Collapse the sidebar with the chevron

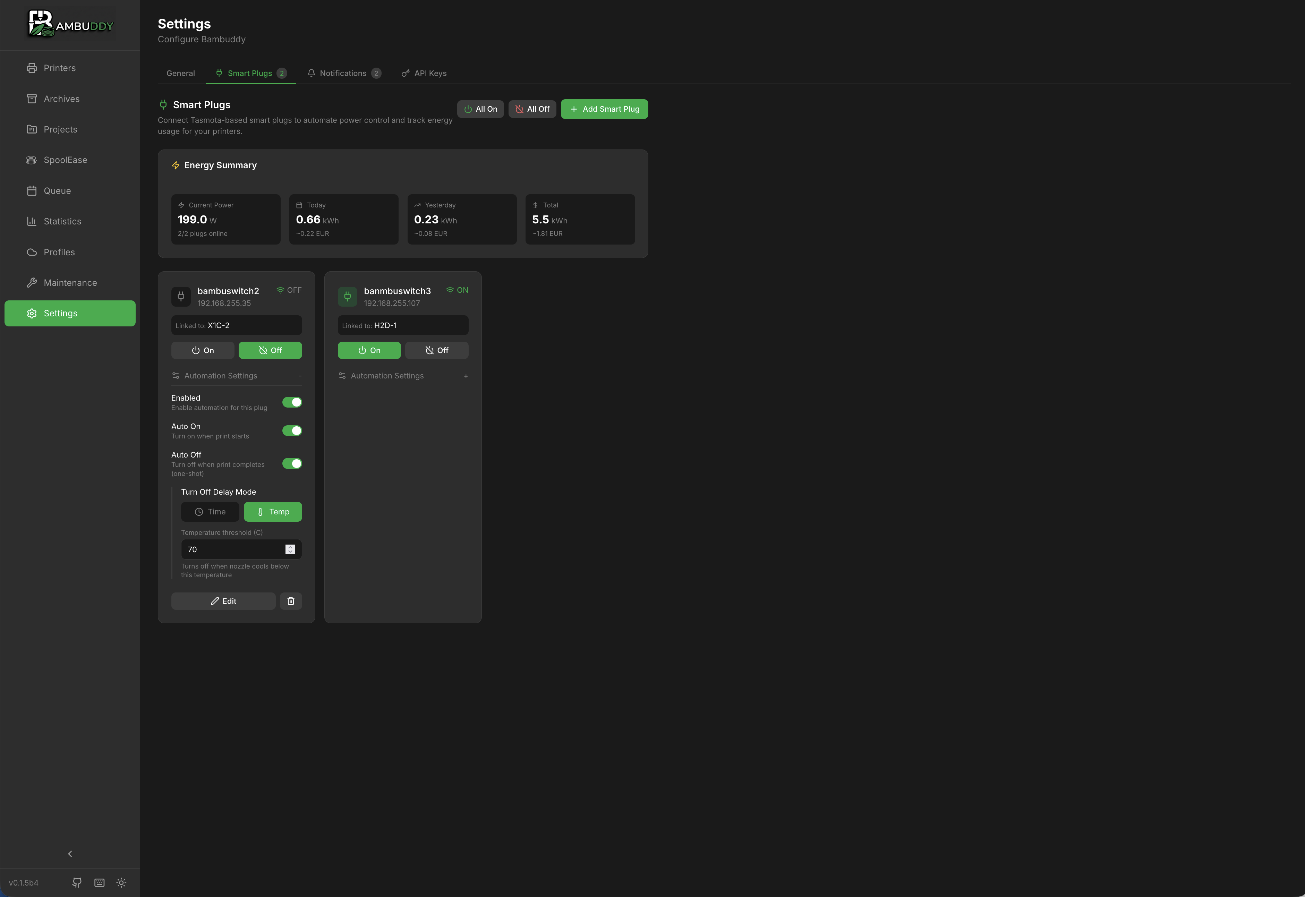[70, 854]
